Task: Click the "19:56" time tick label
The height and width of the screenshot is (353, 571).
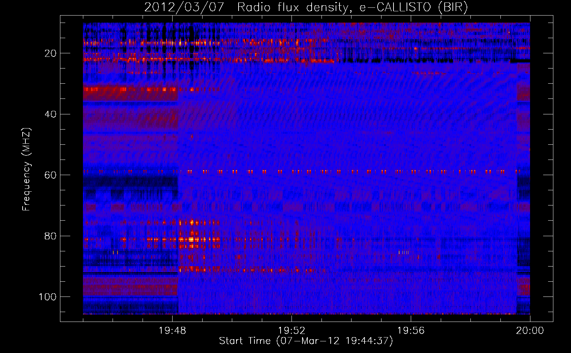Action: (411, 331)
